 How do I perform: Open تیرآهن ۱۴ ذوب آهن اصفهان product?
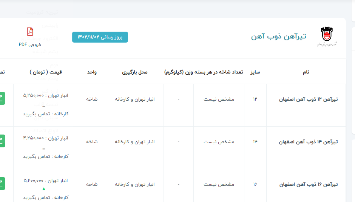click(308, 142)
